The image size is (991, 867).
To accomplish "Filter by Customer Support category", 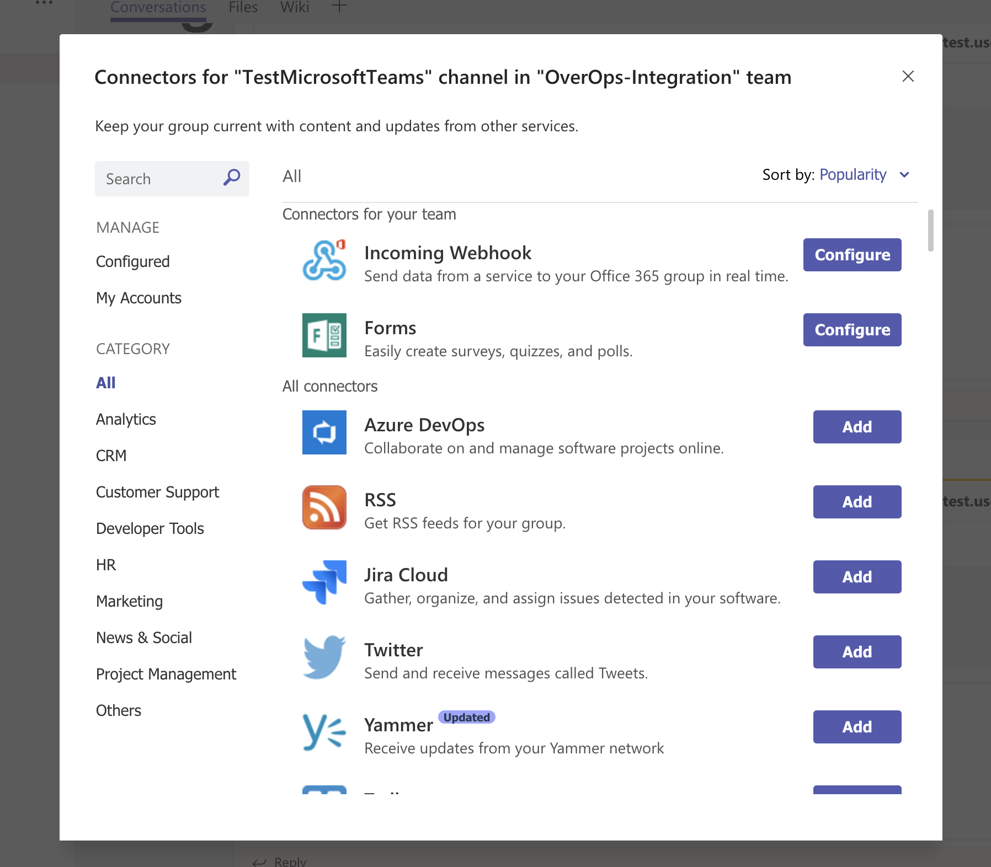I will pos(157,492).
